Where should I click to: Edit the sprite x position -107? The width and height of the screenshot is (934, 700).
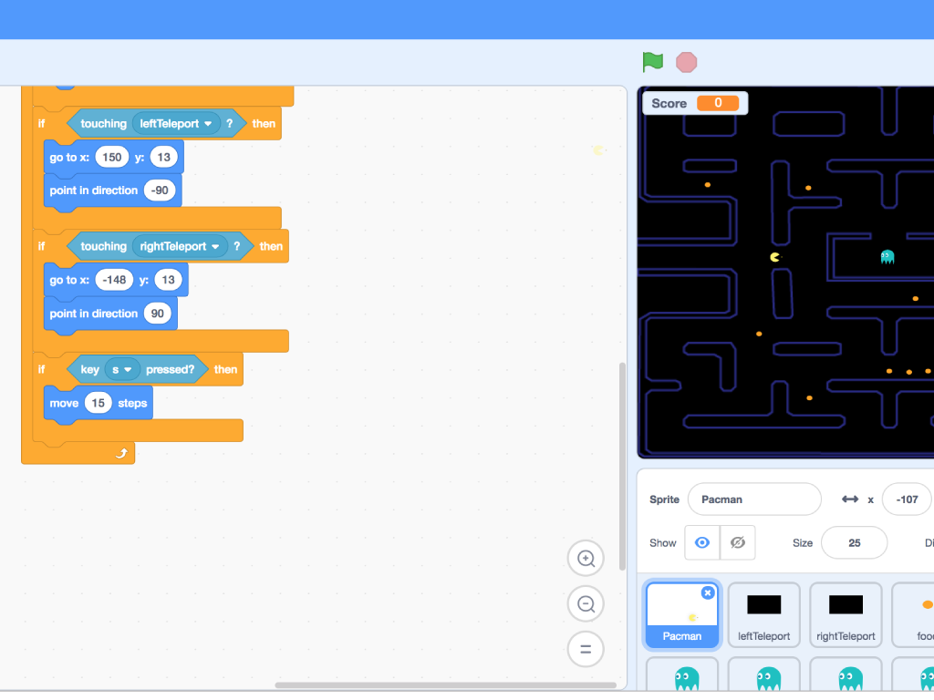click(907, 499)
